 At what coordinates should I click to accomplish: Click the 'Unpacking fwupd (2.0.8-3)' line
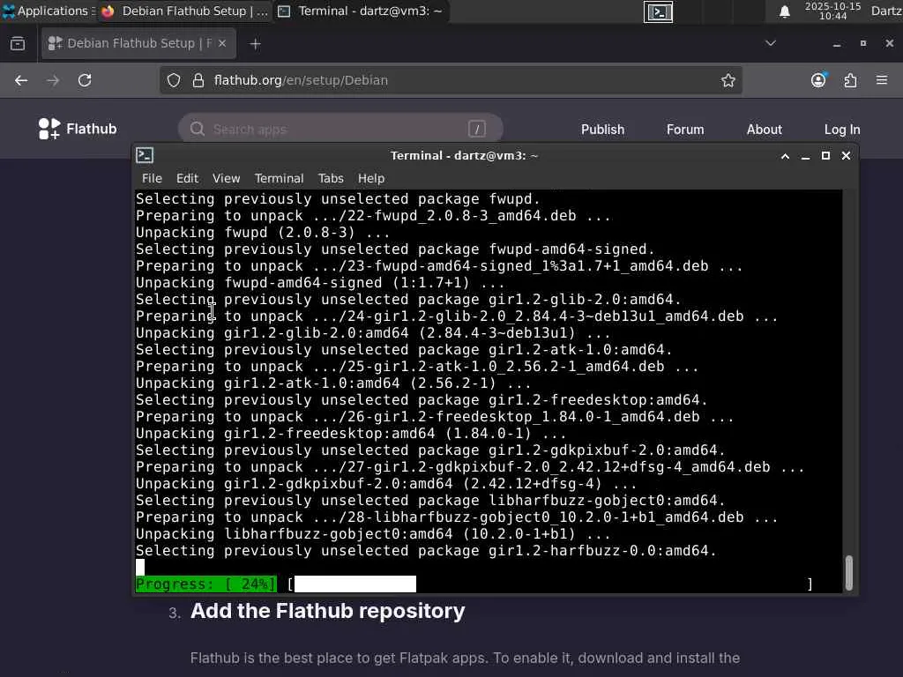pyautogui.click(x=263, y=233)
